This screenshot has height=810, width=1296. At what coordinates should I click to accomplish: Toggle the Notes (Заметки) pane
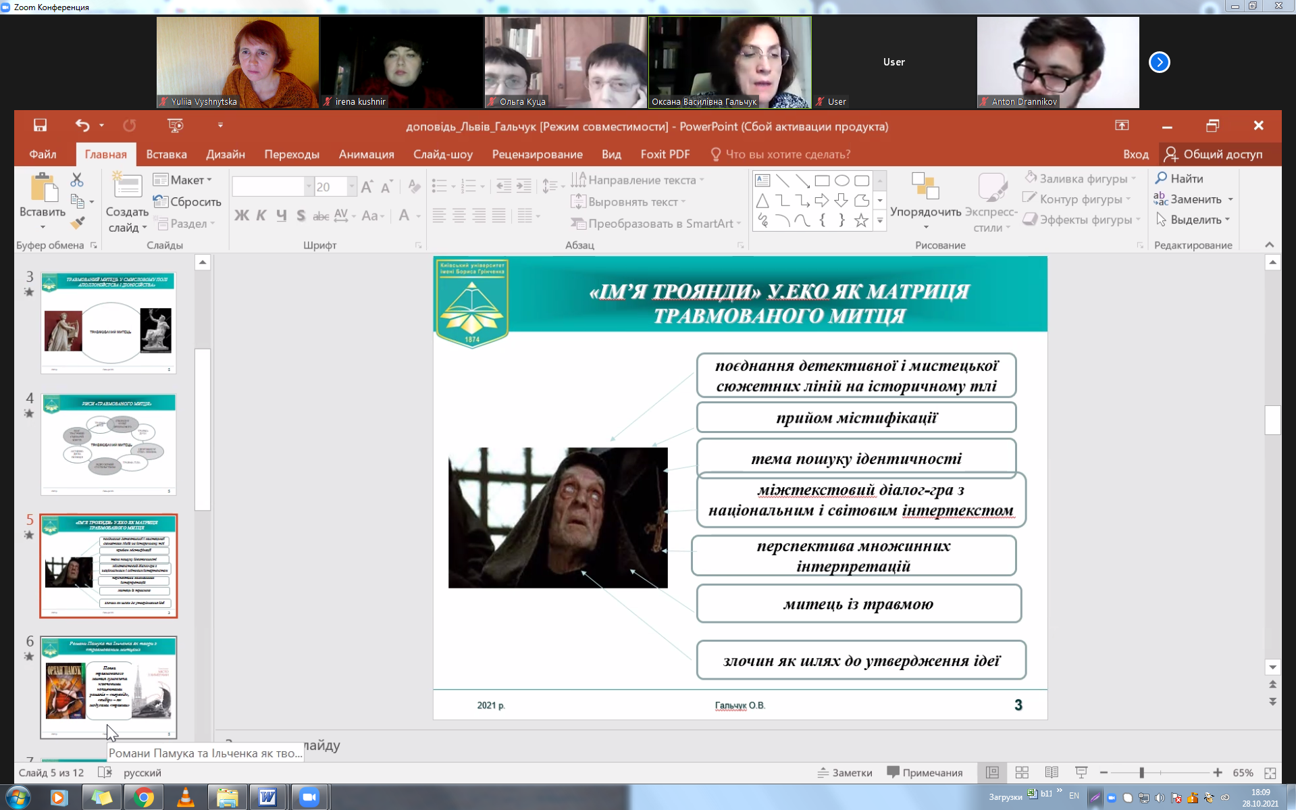(845, 772)
